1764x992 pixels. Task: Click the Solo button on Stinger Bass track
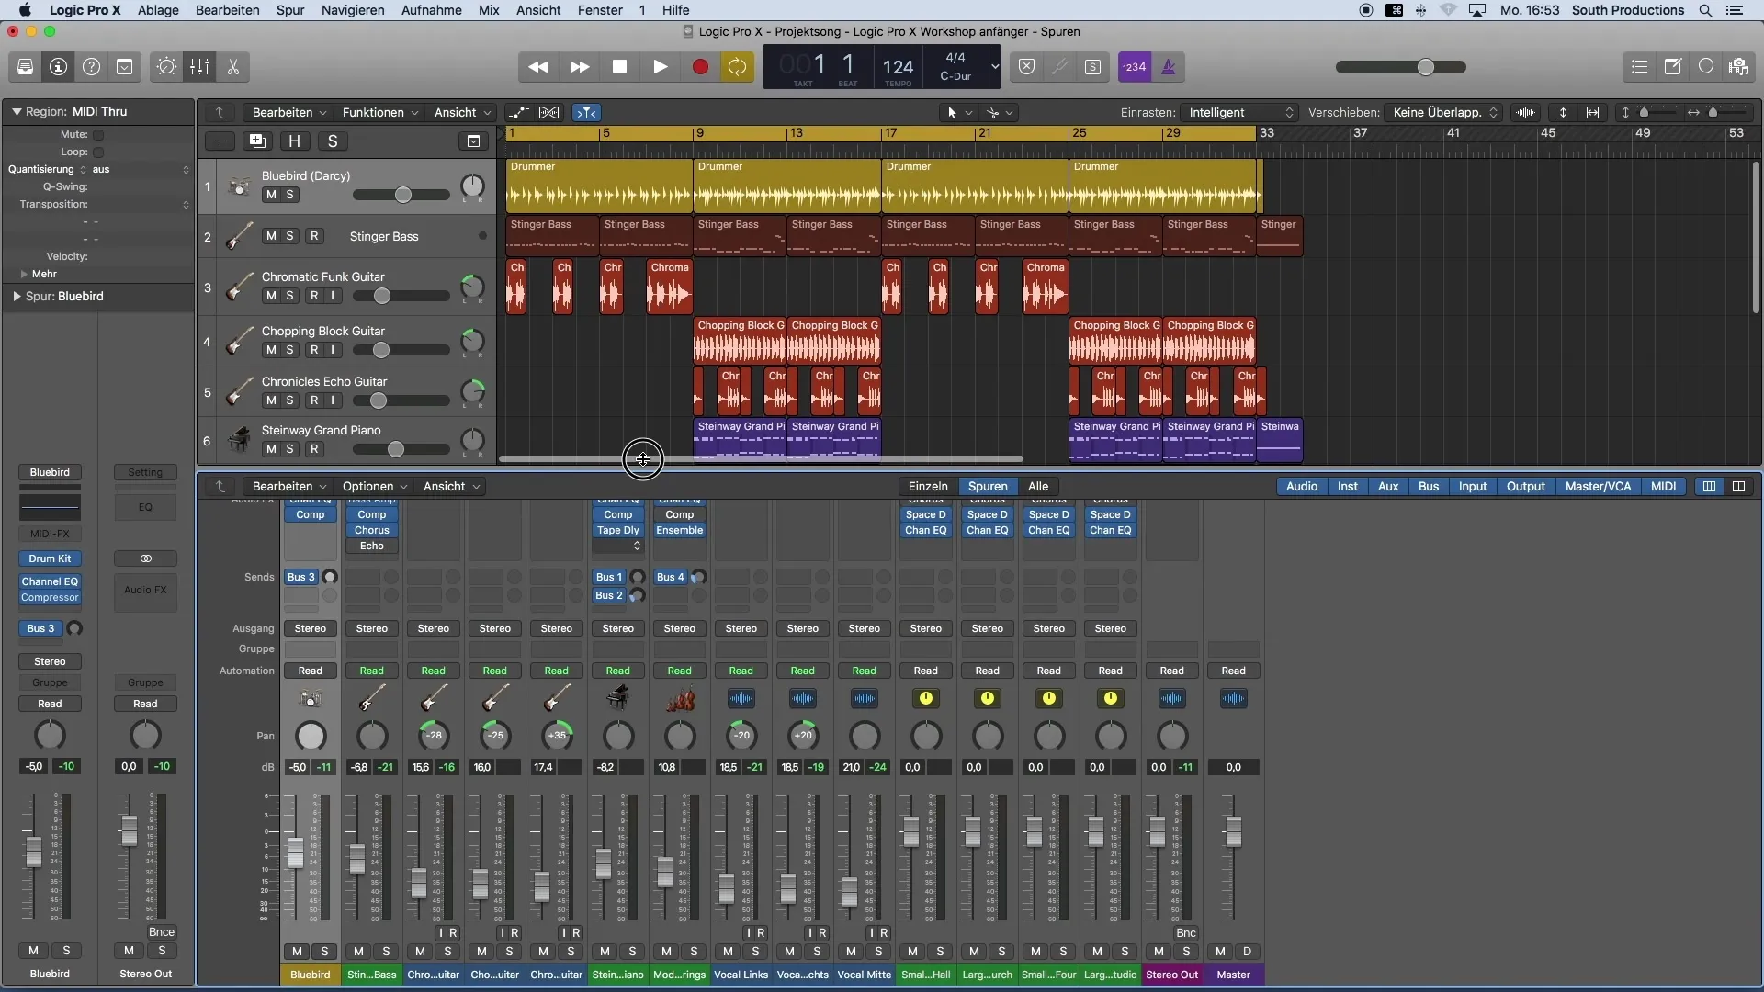point(289,237)
